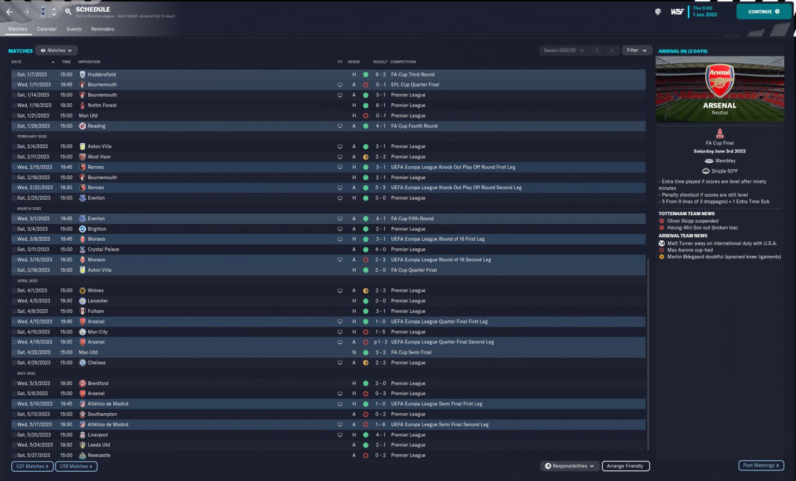Image resolution: width=796 pixels, height=481 pixels.
Task: Open the search magnifier
Action: point(68,12)
